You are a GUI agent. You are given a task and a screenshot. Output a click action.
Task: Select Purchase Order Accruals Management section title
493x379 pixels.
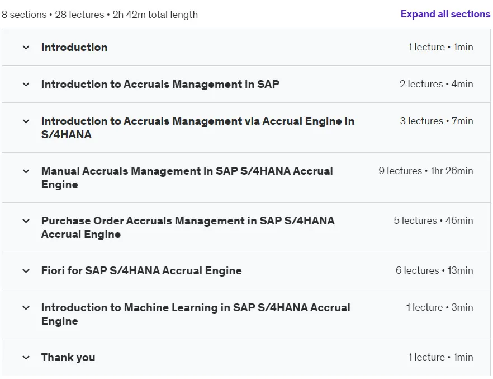pos(188,227)
